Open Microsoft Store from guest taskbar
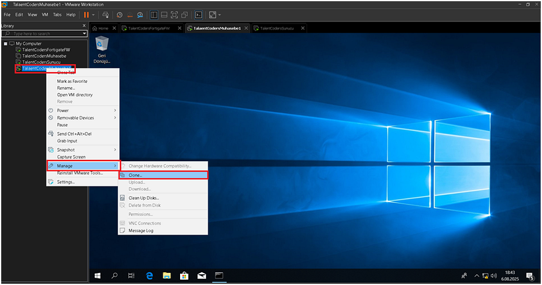Screen dimensions: 542x285 [x=184, y=276]
